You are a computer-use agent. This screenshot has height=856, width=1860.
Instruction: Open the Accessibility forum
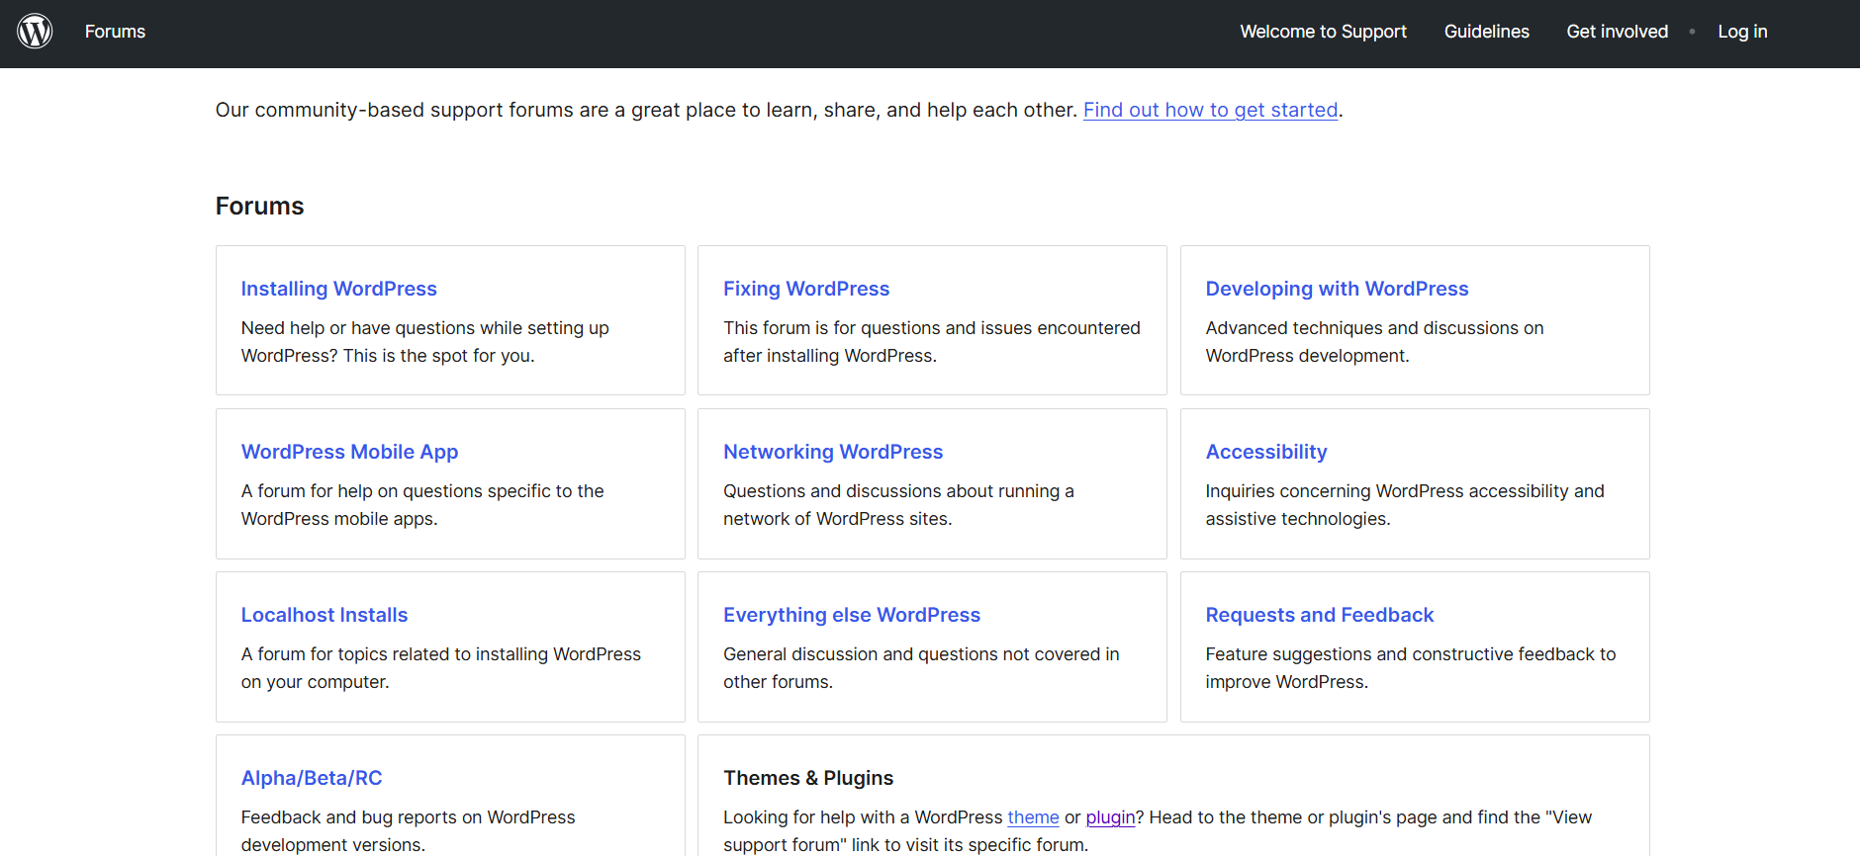(x=1266, y=452)
